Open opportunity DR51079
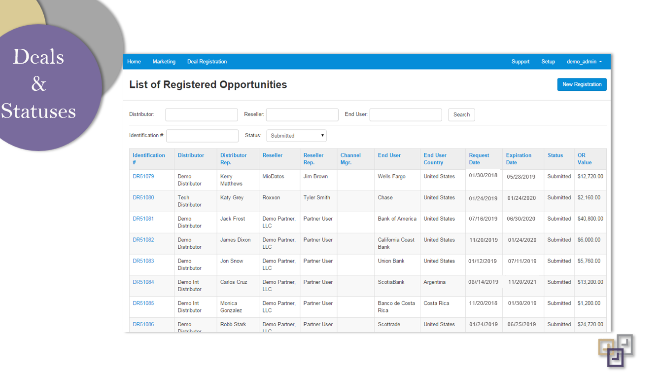The height and width of the screenshot is (380, 659). coord(143,176)
